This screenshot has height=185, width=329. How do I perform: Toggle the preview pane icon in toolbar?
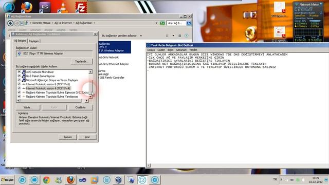[x=180, y=35]
